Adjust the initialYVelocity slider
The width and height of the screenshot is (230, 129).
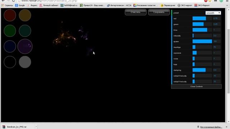tap(202, 81)
